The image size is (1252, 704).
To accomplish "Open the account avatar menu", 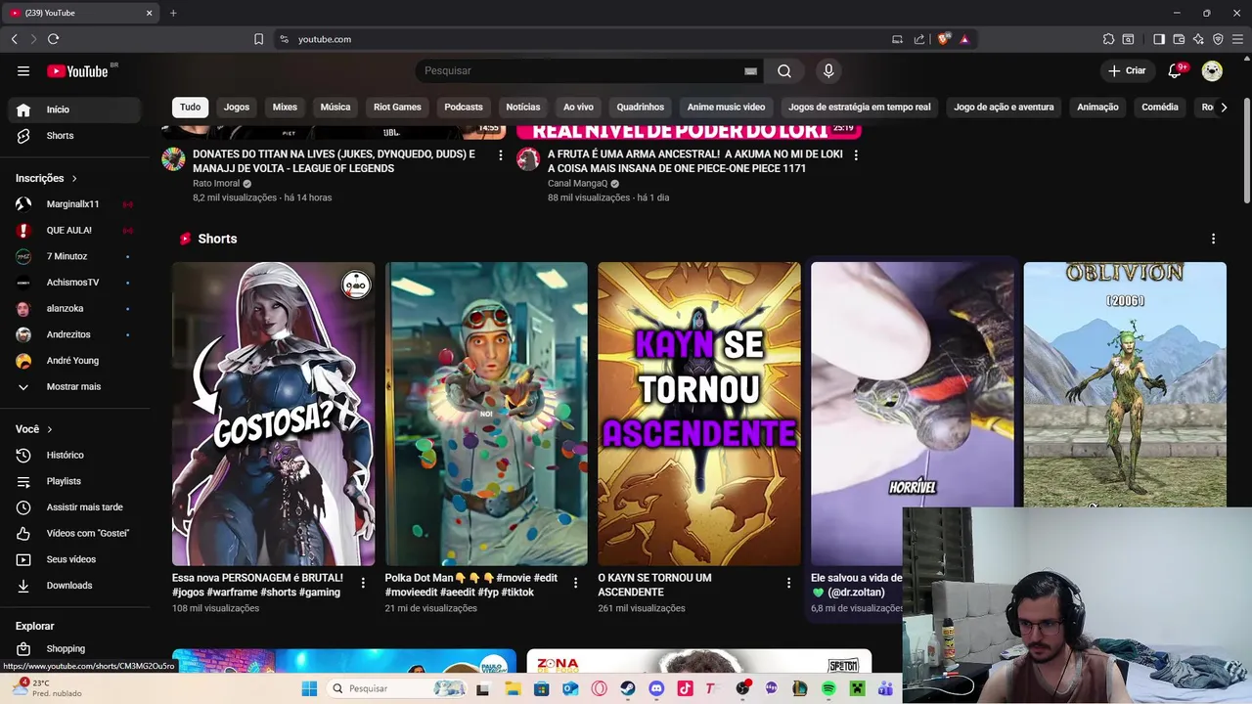I will pos(1212,70).
